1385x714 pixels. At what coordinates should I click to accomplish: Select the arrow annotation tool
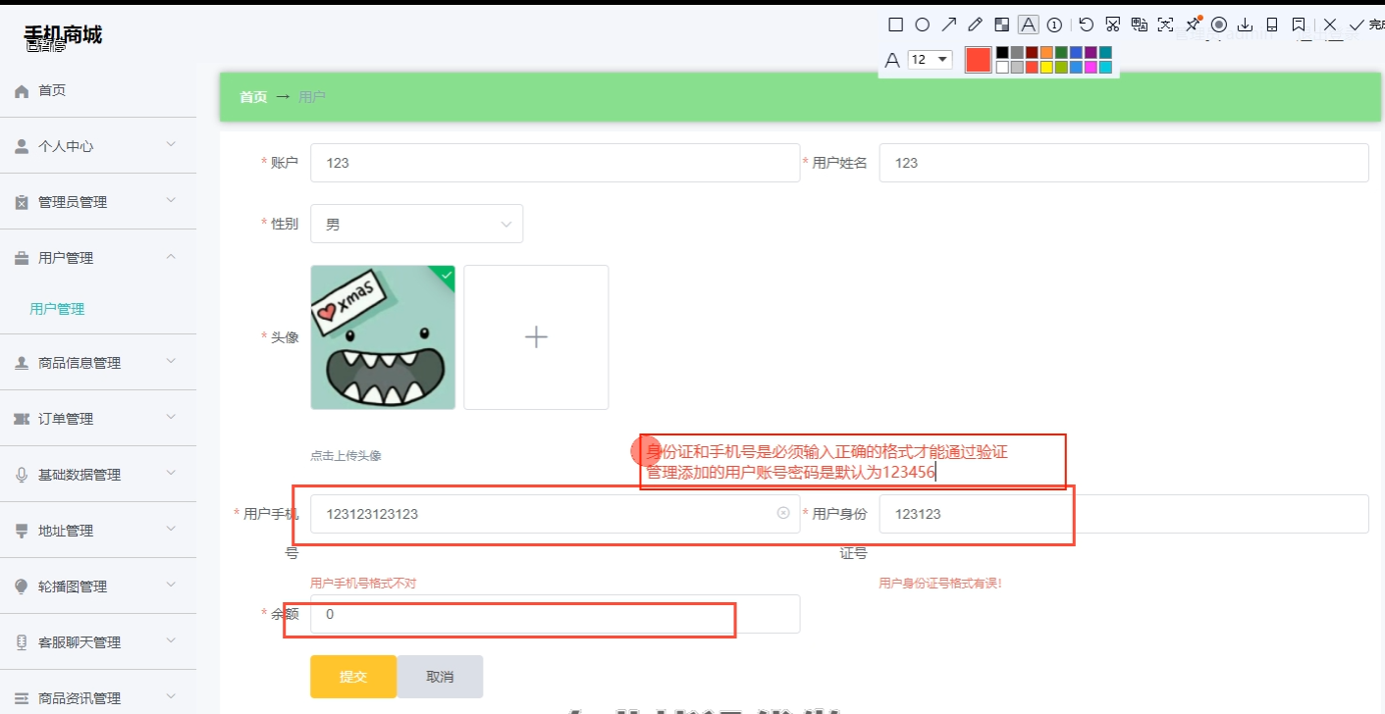(948, 25)
